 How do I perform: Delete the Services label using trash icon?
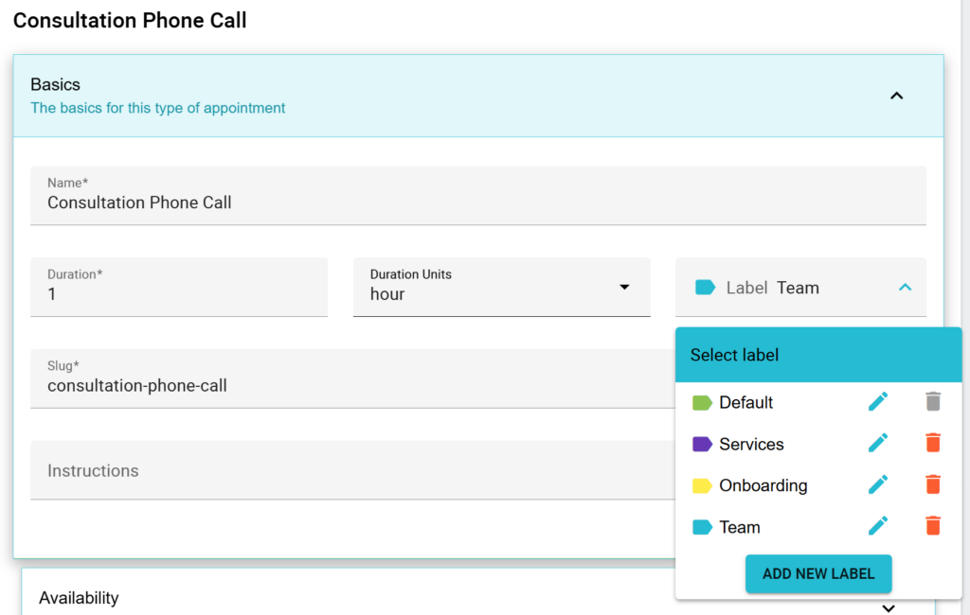(933, 443)
